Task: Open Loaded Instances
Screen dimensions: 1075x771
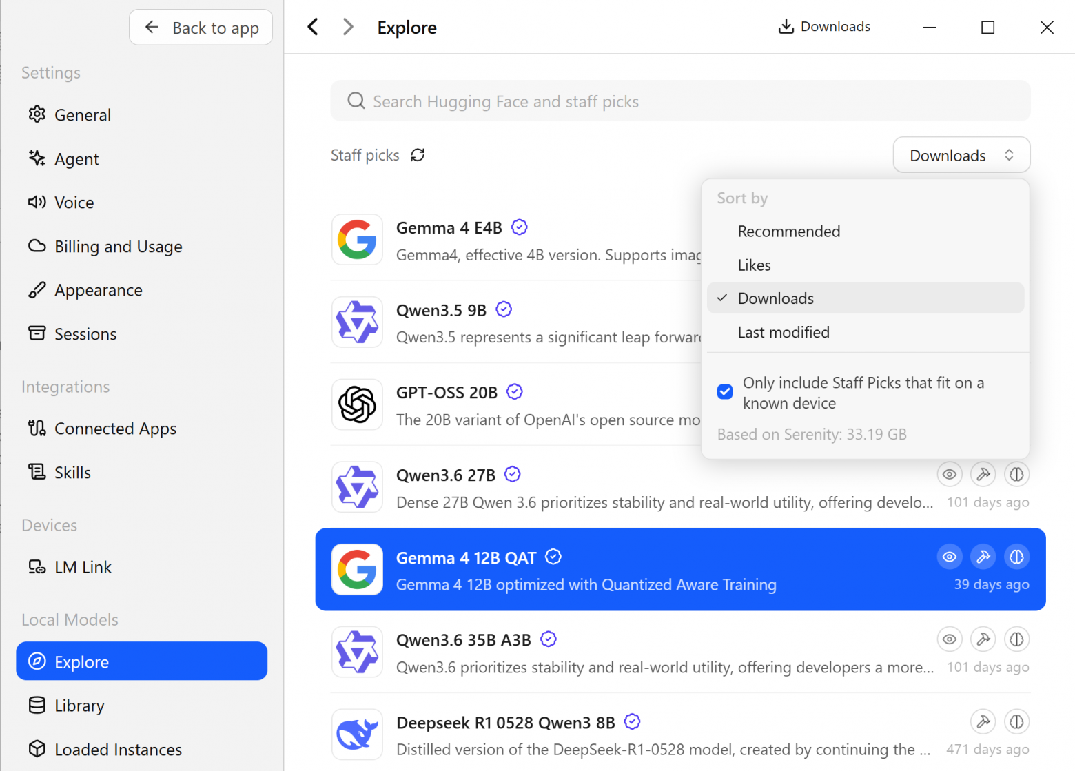Action: pos(142,750)
